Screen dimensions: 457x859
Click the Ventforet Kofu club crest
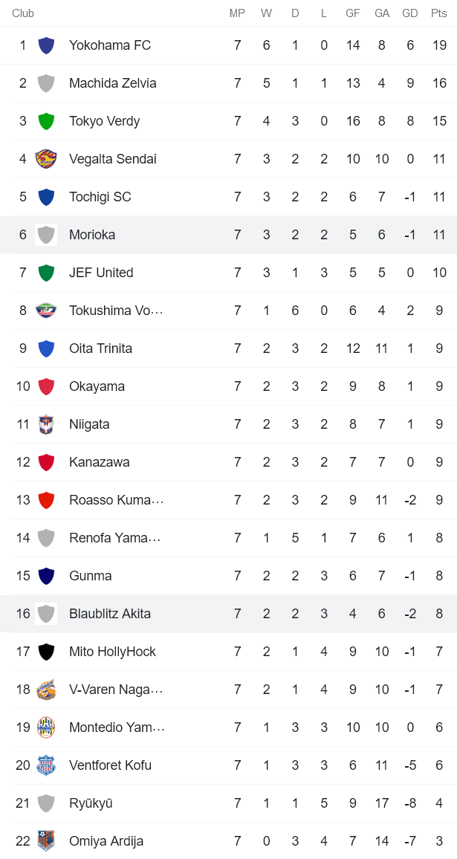pos(46,765)
